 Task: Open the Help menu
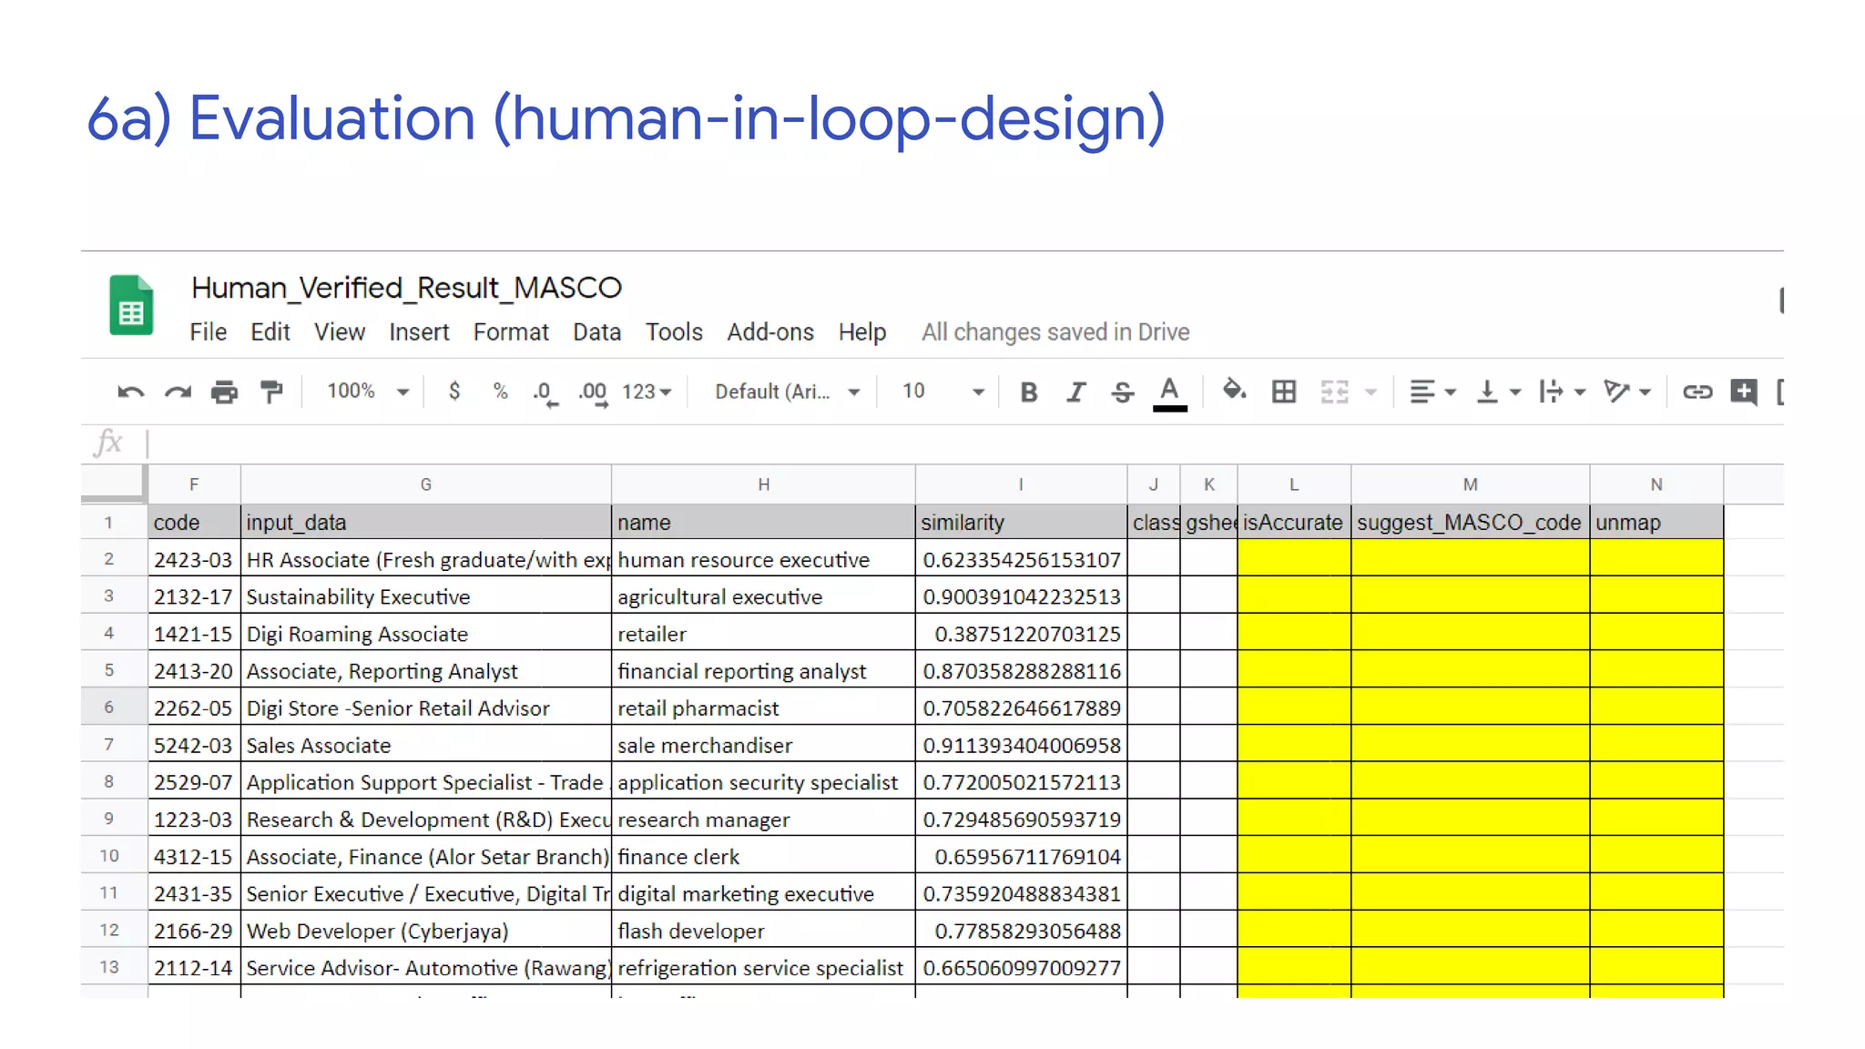(862, 332)
